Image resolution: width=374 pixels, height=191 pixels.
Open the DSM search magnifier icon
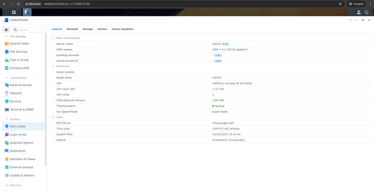[367, 12]
